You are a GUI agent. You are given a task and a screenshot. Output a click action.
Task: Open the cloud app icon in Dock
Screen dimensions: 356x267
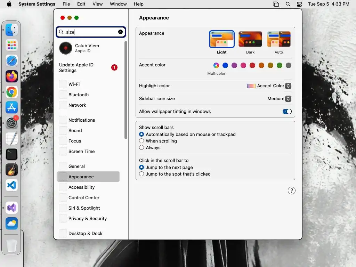[11, 224]
